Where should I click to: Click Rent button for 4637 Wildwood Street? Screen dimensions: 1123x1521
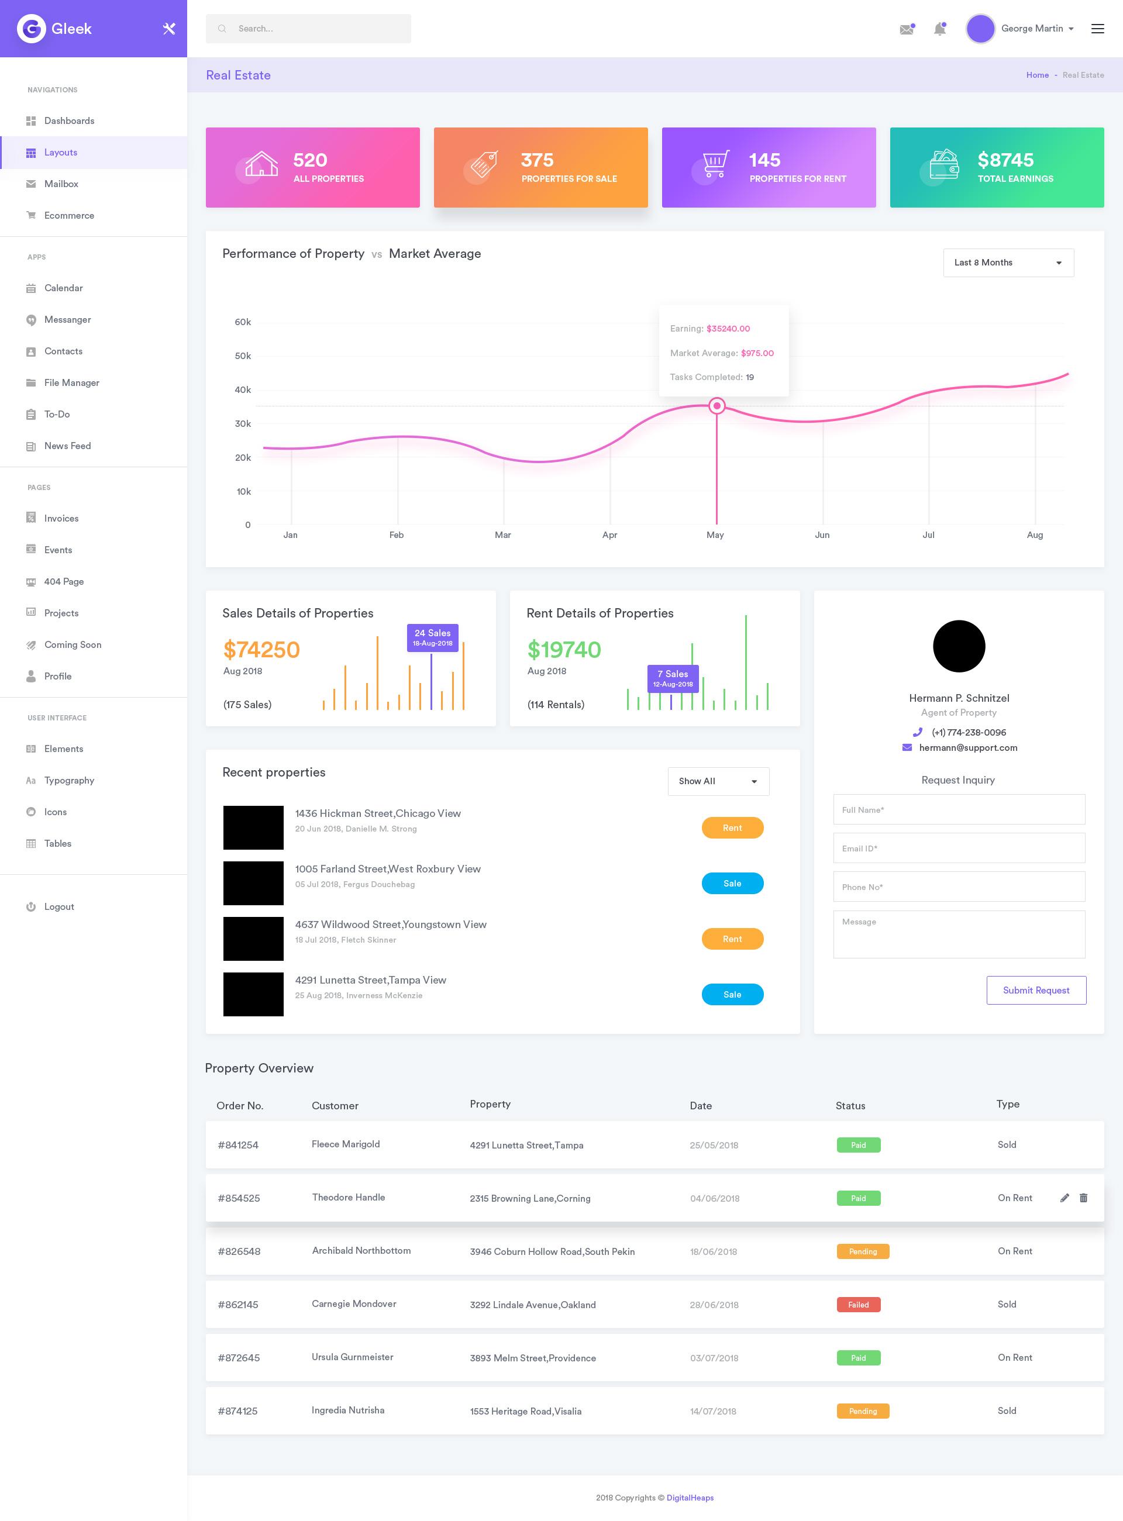pyautogui.click(x=732, y=939)
